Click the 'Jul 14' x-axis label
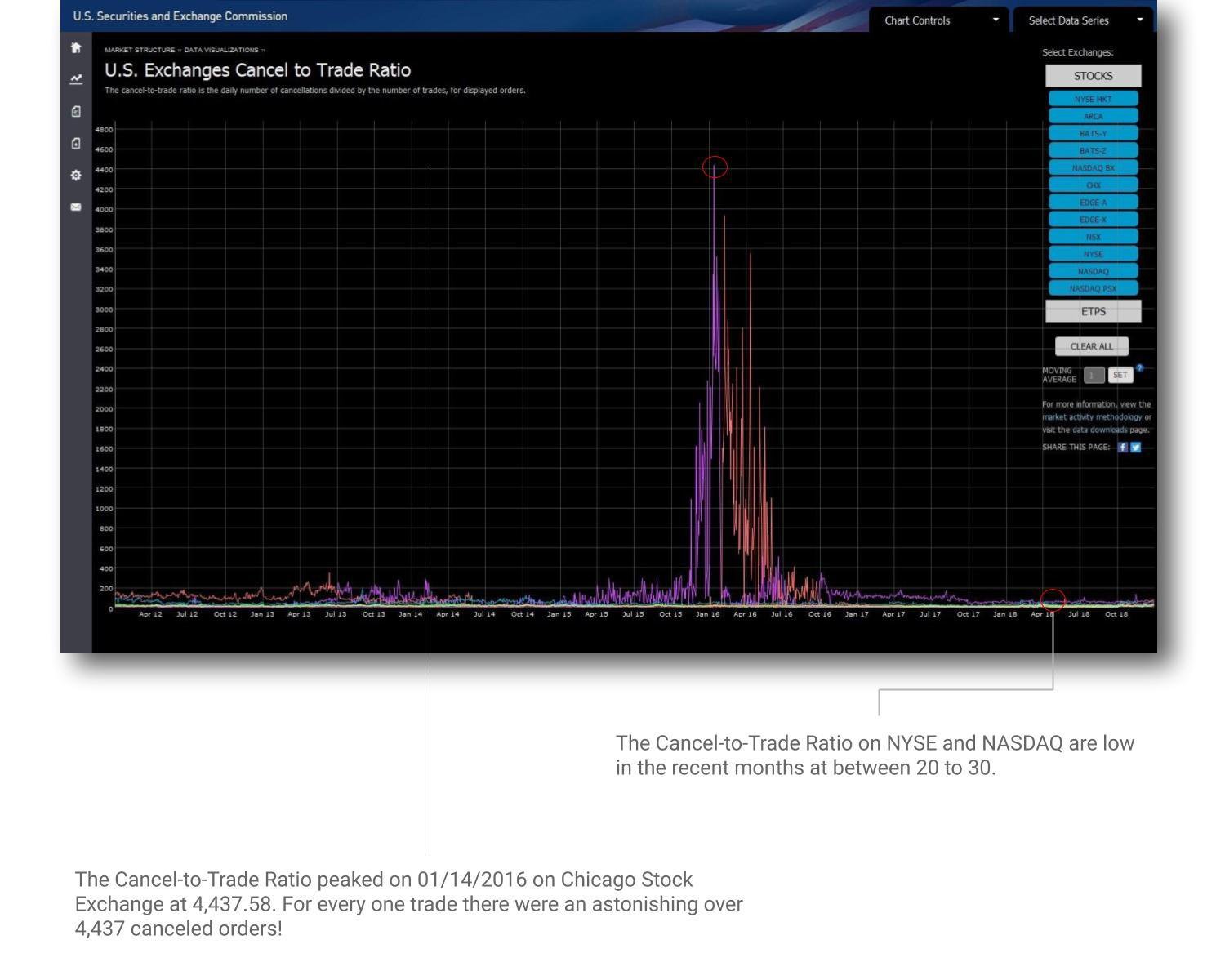This screenshot has height=980, width=1225. pyautogui.click(x=484, y=614)
